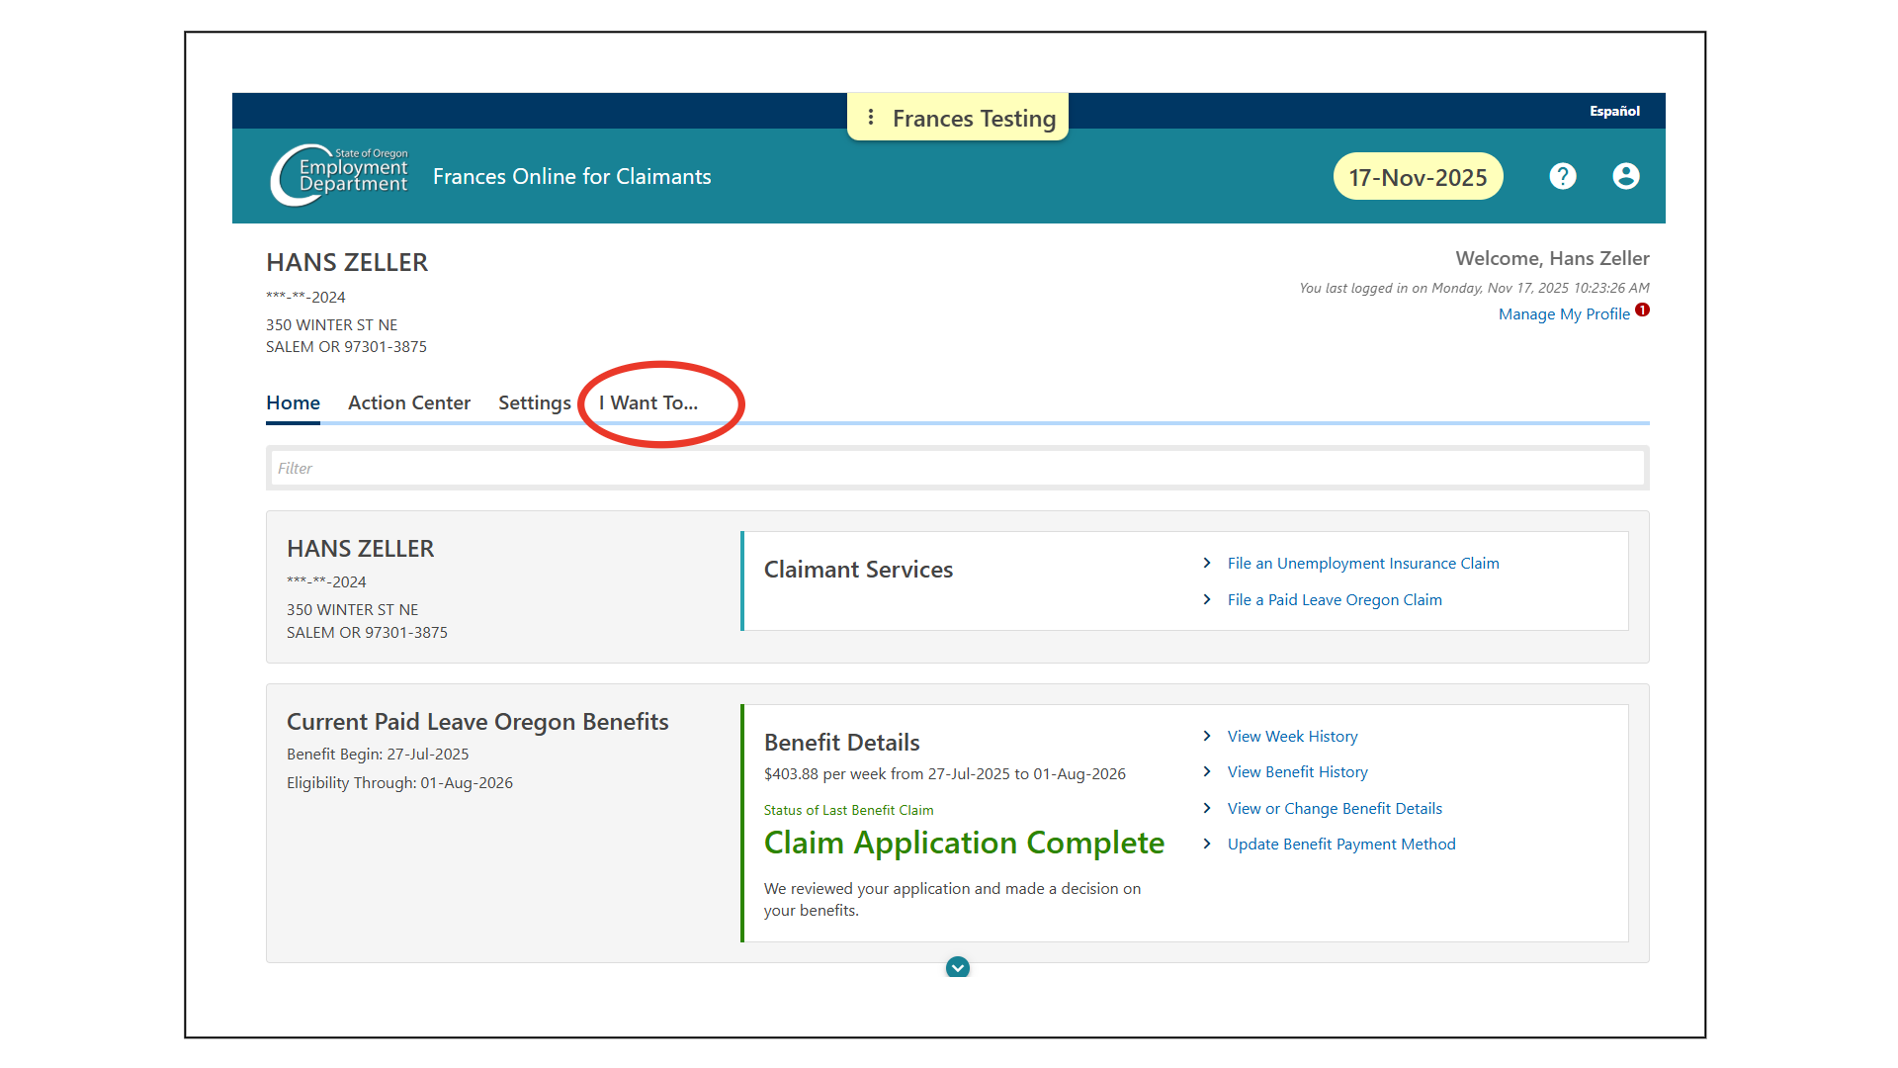Click the Welcome, Hans Zeller text
This screenshot has height=1068, width=1898.
point(1552,258)
